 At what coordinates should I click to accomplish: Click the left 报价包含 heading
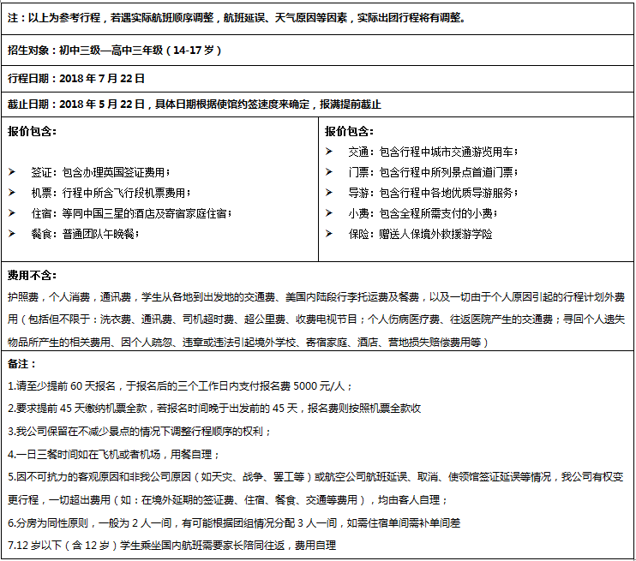[x=32, y=131]
